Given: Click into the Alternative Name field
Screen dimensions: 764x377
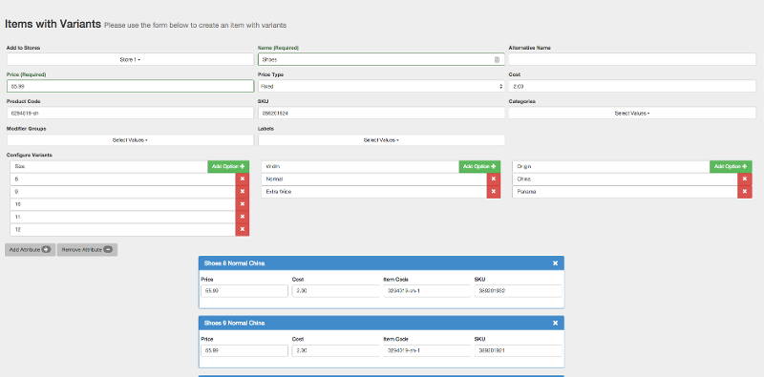Looking at the screenshot, I should 632,59.
